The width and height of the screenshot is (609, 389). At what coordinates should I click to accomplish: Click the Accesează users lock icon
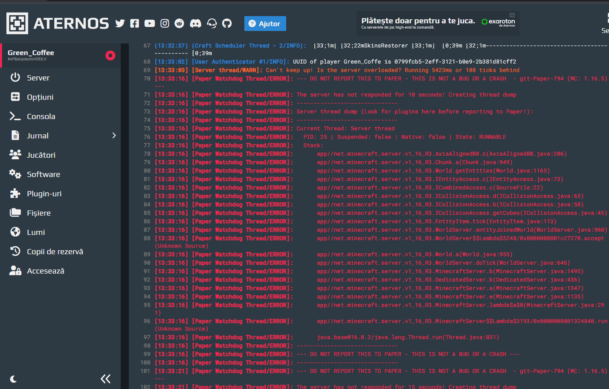point(15,270)
